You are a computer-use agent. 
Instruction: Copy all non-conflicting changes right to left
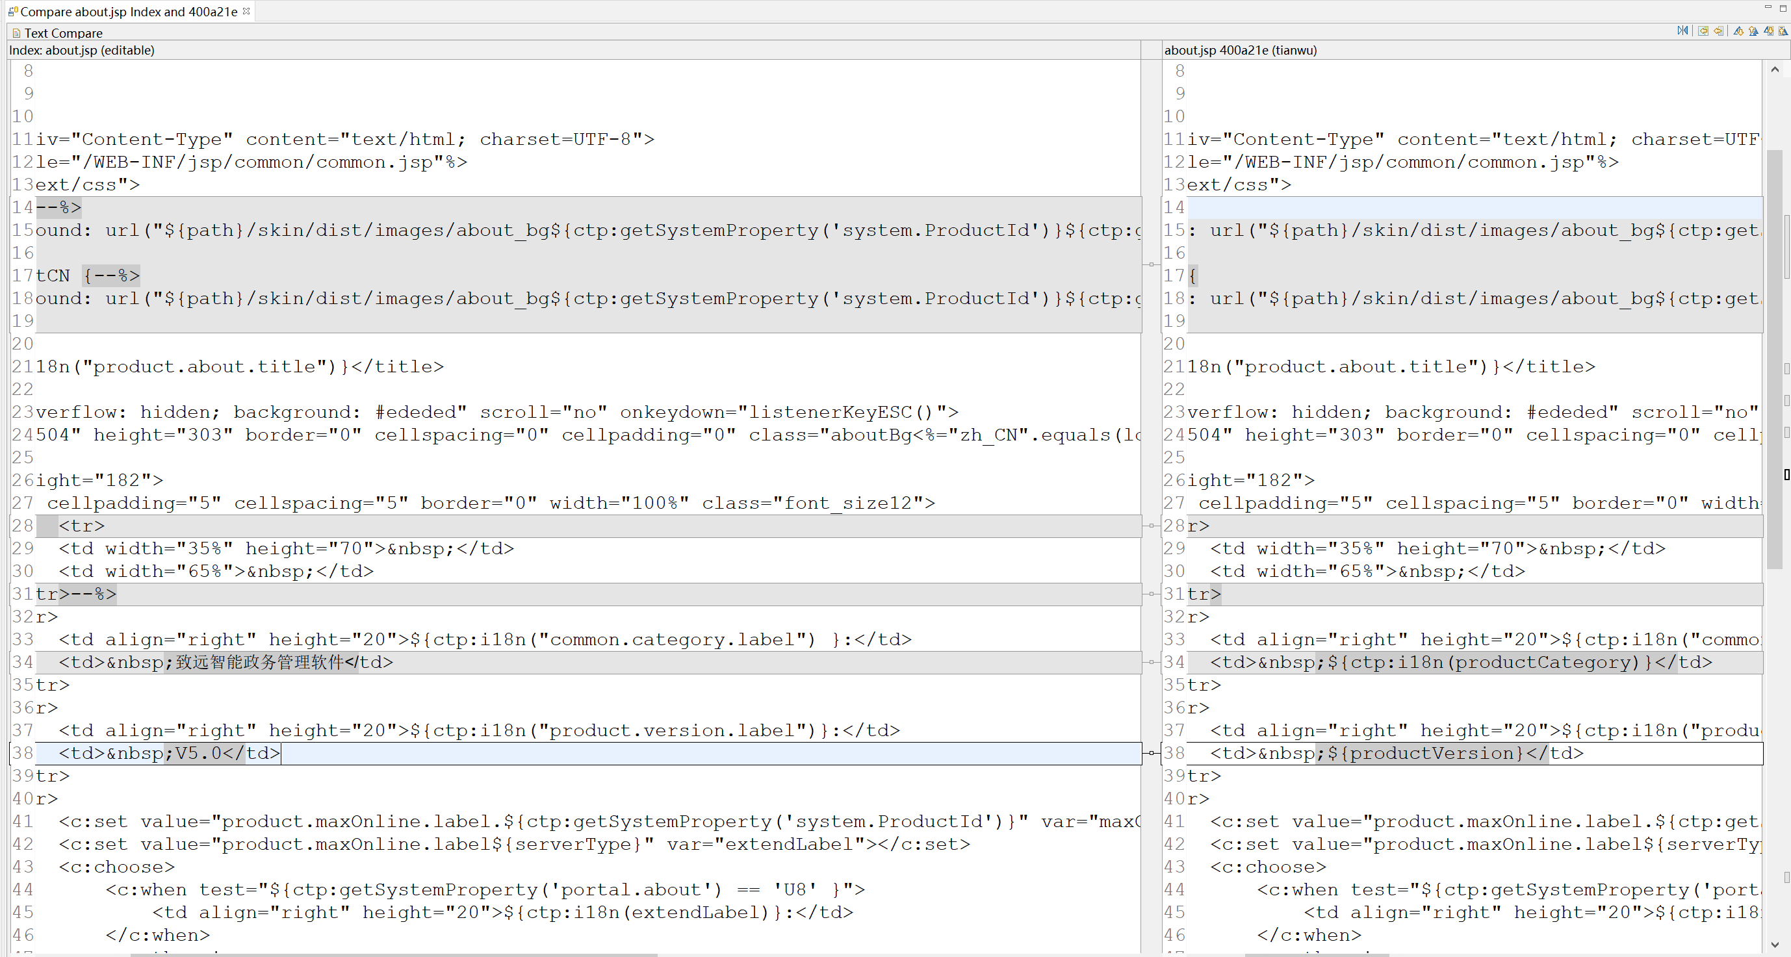coord(1703,31)
